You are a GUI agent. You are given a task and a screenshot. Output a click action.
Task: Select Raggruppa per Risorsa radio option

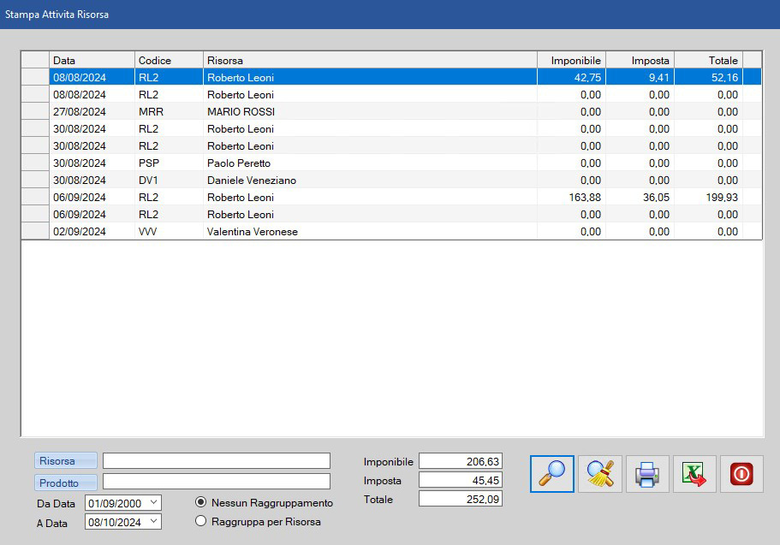point(202,521)
